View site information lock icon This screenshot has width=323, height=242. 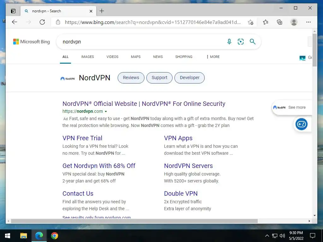click(x=58, y=22)
